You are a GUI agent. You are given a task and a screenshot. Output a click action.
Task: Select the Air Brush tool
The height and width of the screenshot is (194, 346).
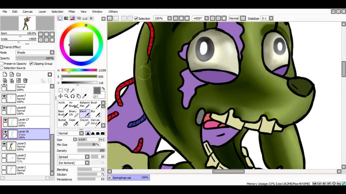coord(74,105)
